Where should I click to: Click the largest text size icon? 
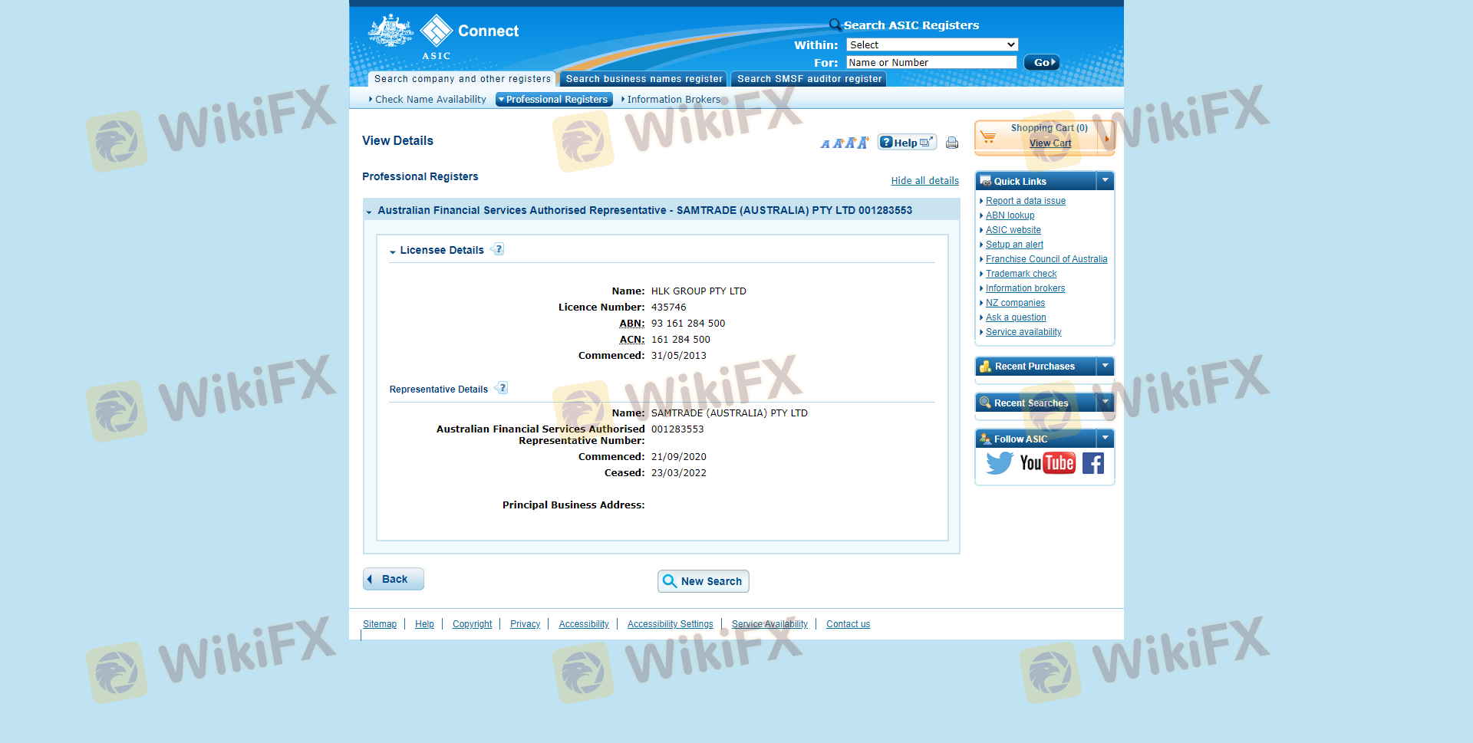863,143
